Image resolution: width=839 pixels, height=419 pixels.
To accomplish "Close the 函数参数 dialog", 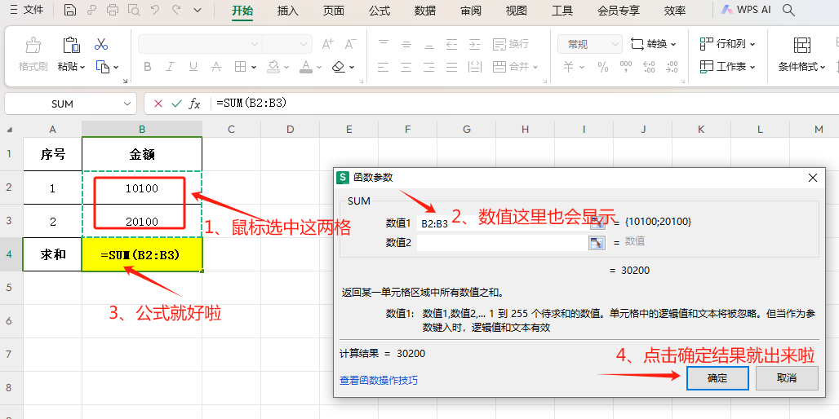I will 813,178.
